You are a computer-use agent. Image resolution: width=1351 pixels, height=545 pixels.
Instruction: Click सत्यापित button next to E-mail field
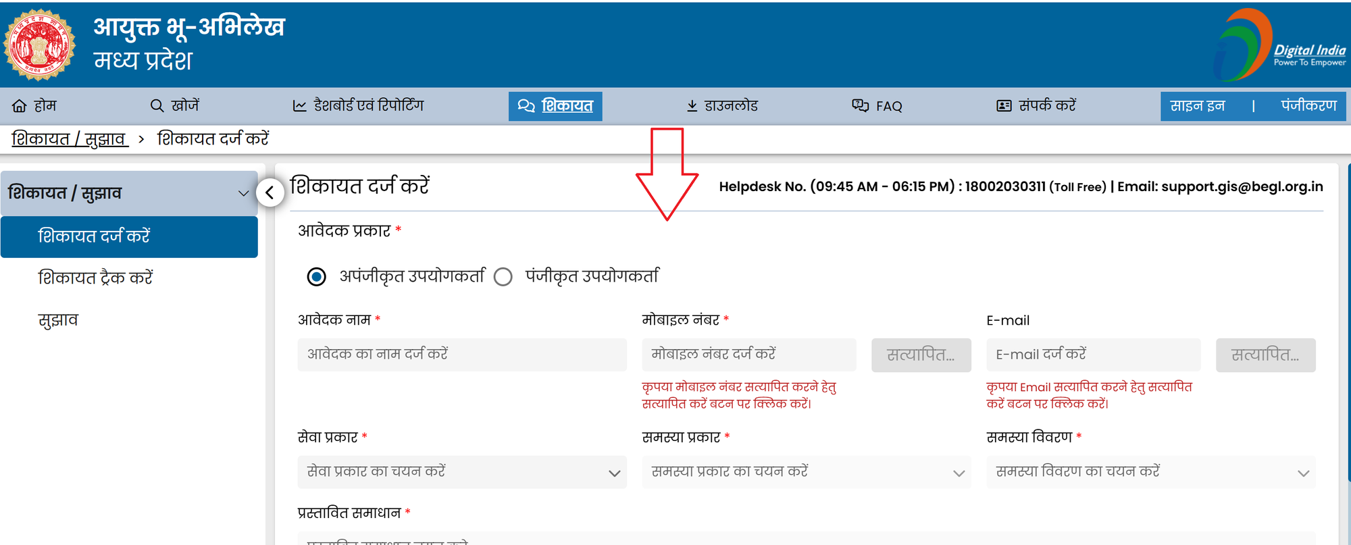pyautogui.click(x=1266, y=355)
